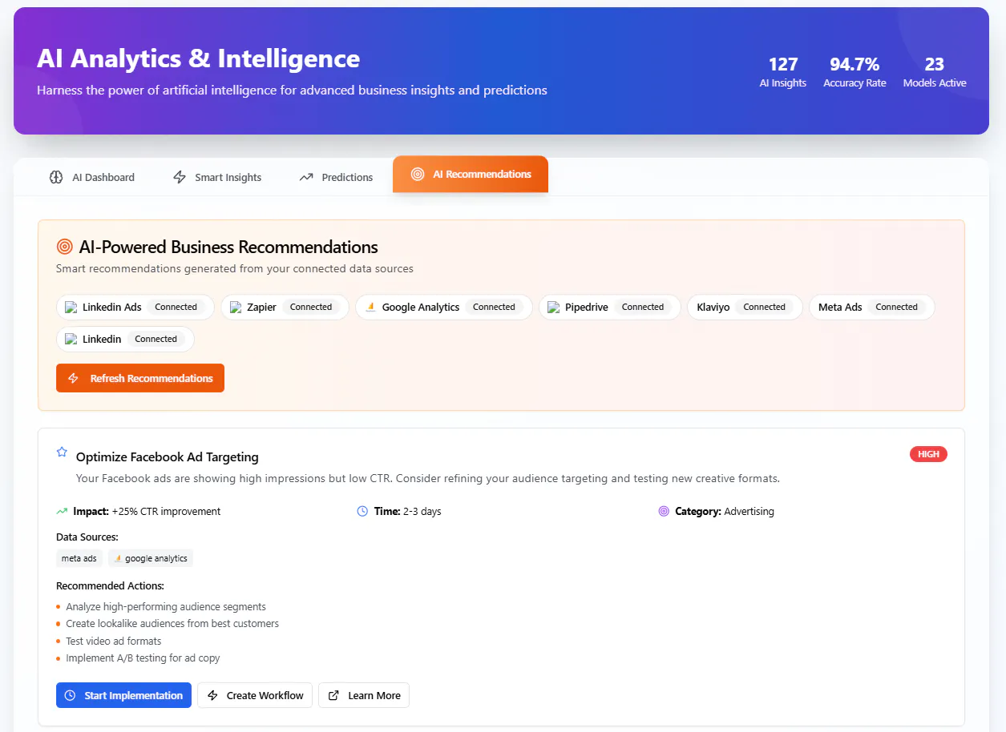Click the HIGH priority badge
The height and width of the screenshot is (732, 1006).
pos(928,454)
